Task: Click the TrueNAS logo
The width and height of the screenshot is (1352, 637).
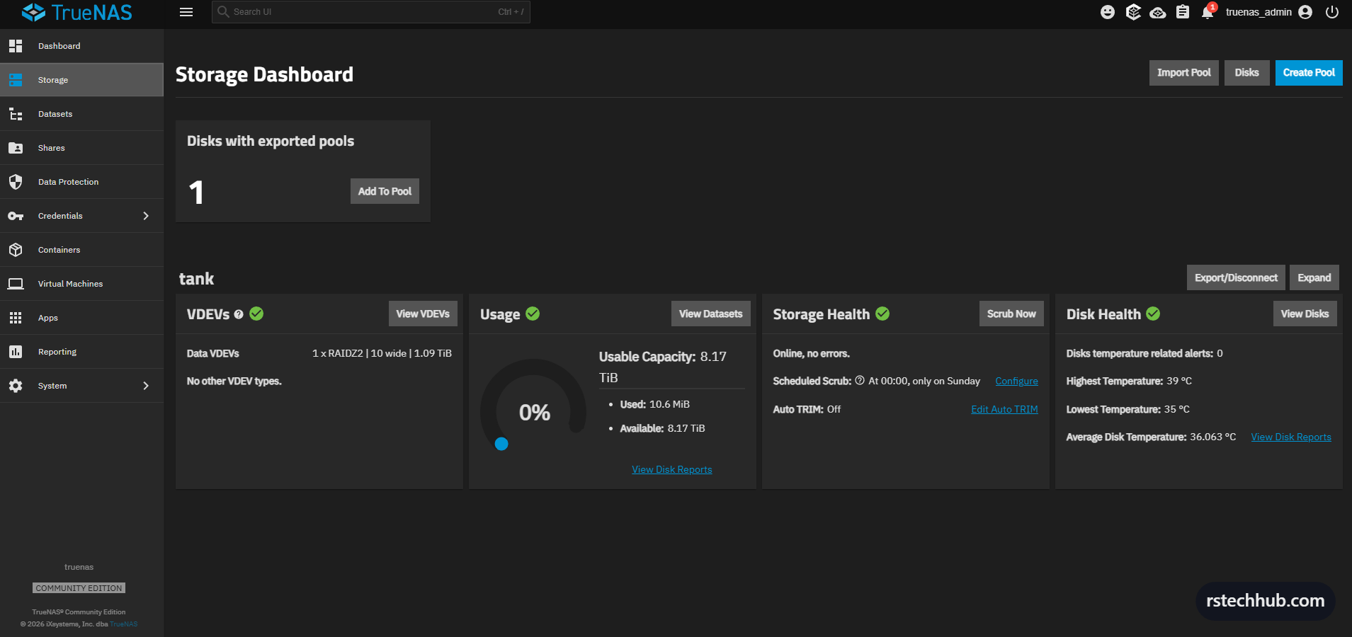Action: 77,12
